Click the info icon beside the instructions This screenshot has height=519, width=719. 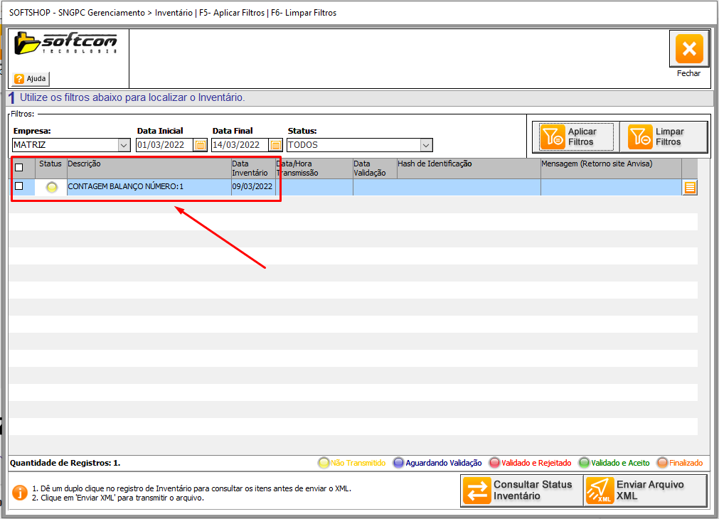[19, 492]
